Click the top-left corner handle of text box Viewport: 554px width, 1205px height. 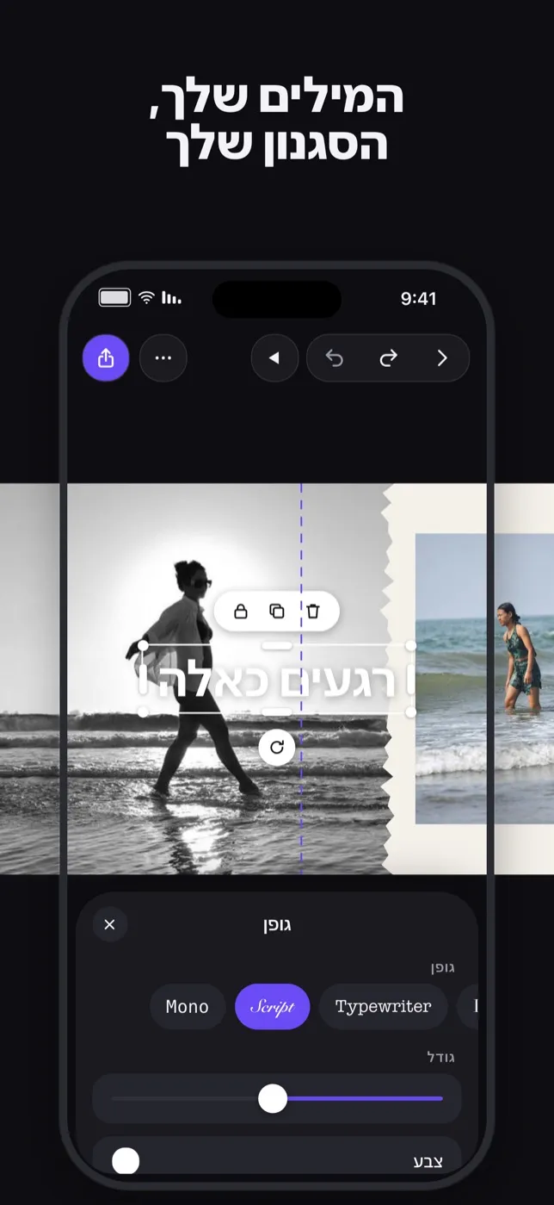point(143,645)
